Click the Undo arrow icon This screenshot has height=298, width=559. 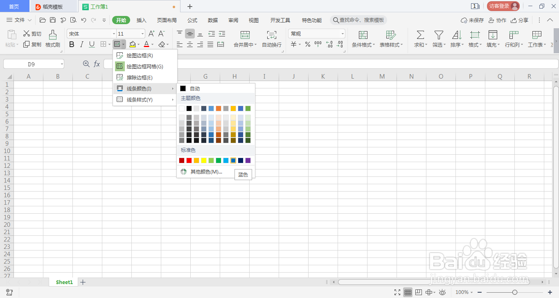pyautogui.click(x=83, y=20)
